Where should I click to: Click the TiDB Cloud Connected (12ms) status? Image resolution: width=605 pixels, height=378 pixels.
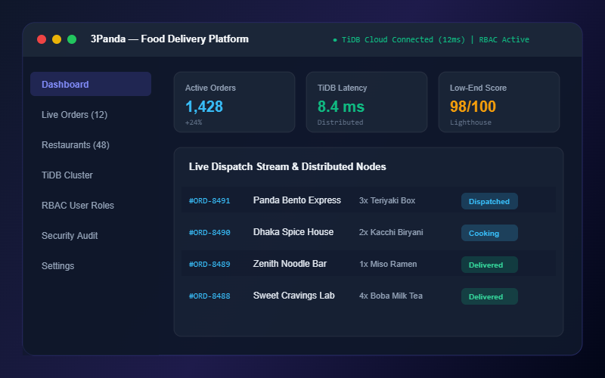point(403,40)
